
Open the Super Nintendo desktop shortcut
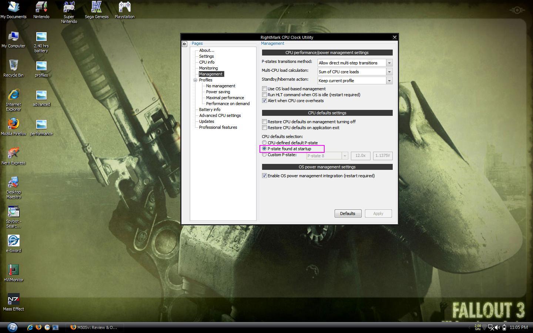69,12
